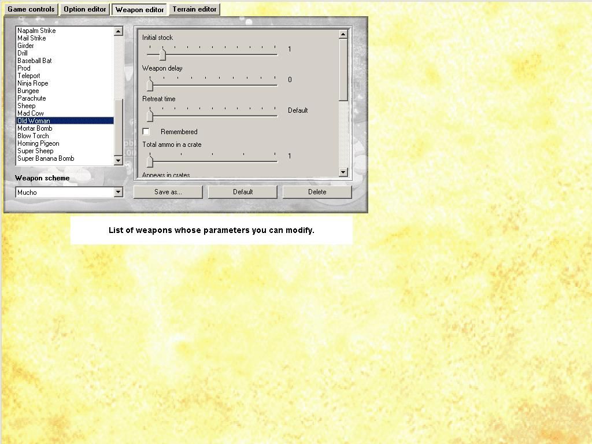
Task: Select Super Banana Bomb weapon
Action: pos(46,158)
